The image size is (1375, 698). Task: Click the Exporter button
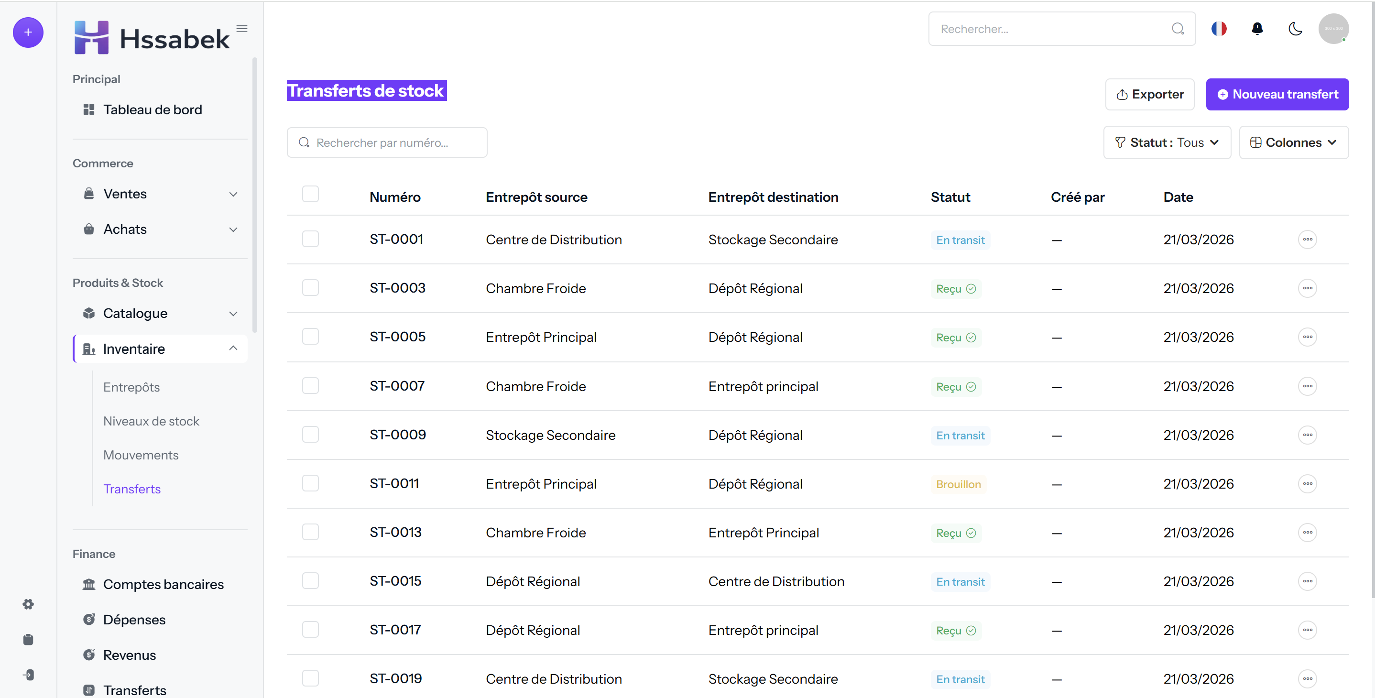coord(1150,95)
